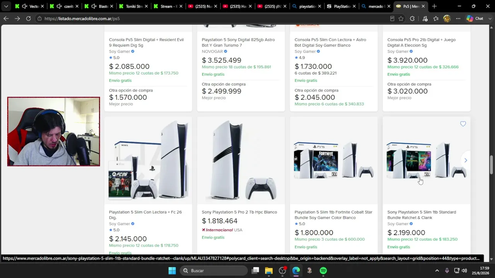Click the $ 2.199.000 price text

(x=406, y=232)
